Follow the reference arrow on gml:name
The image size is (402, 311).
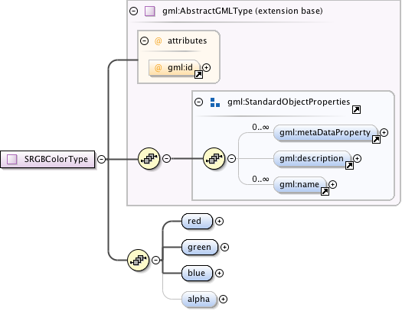[325, 191]
